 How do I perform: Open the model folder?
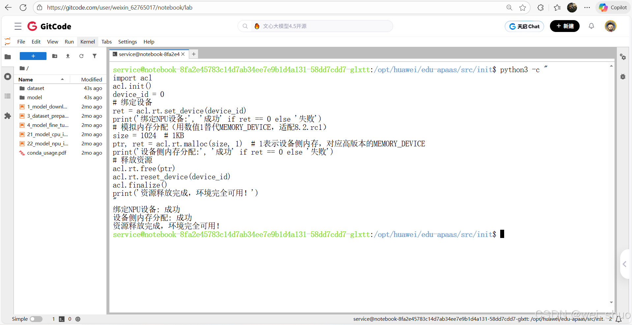click(x=61, y=98)
